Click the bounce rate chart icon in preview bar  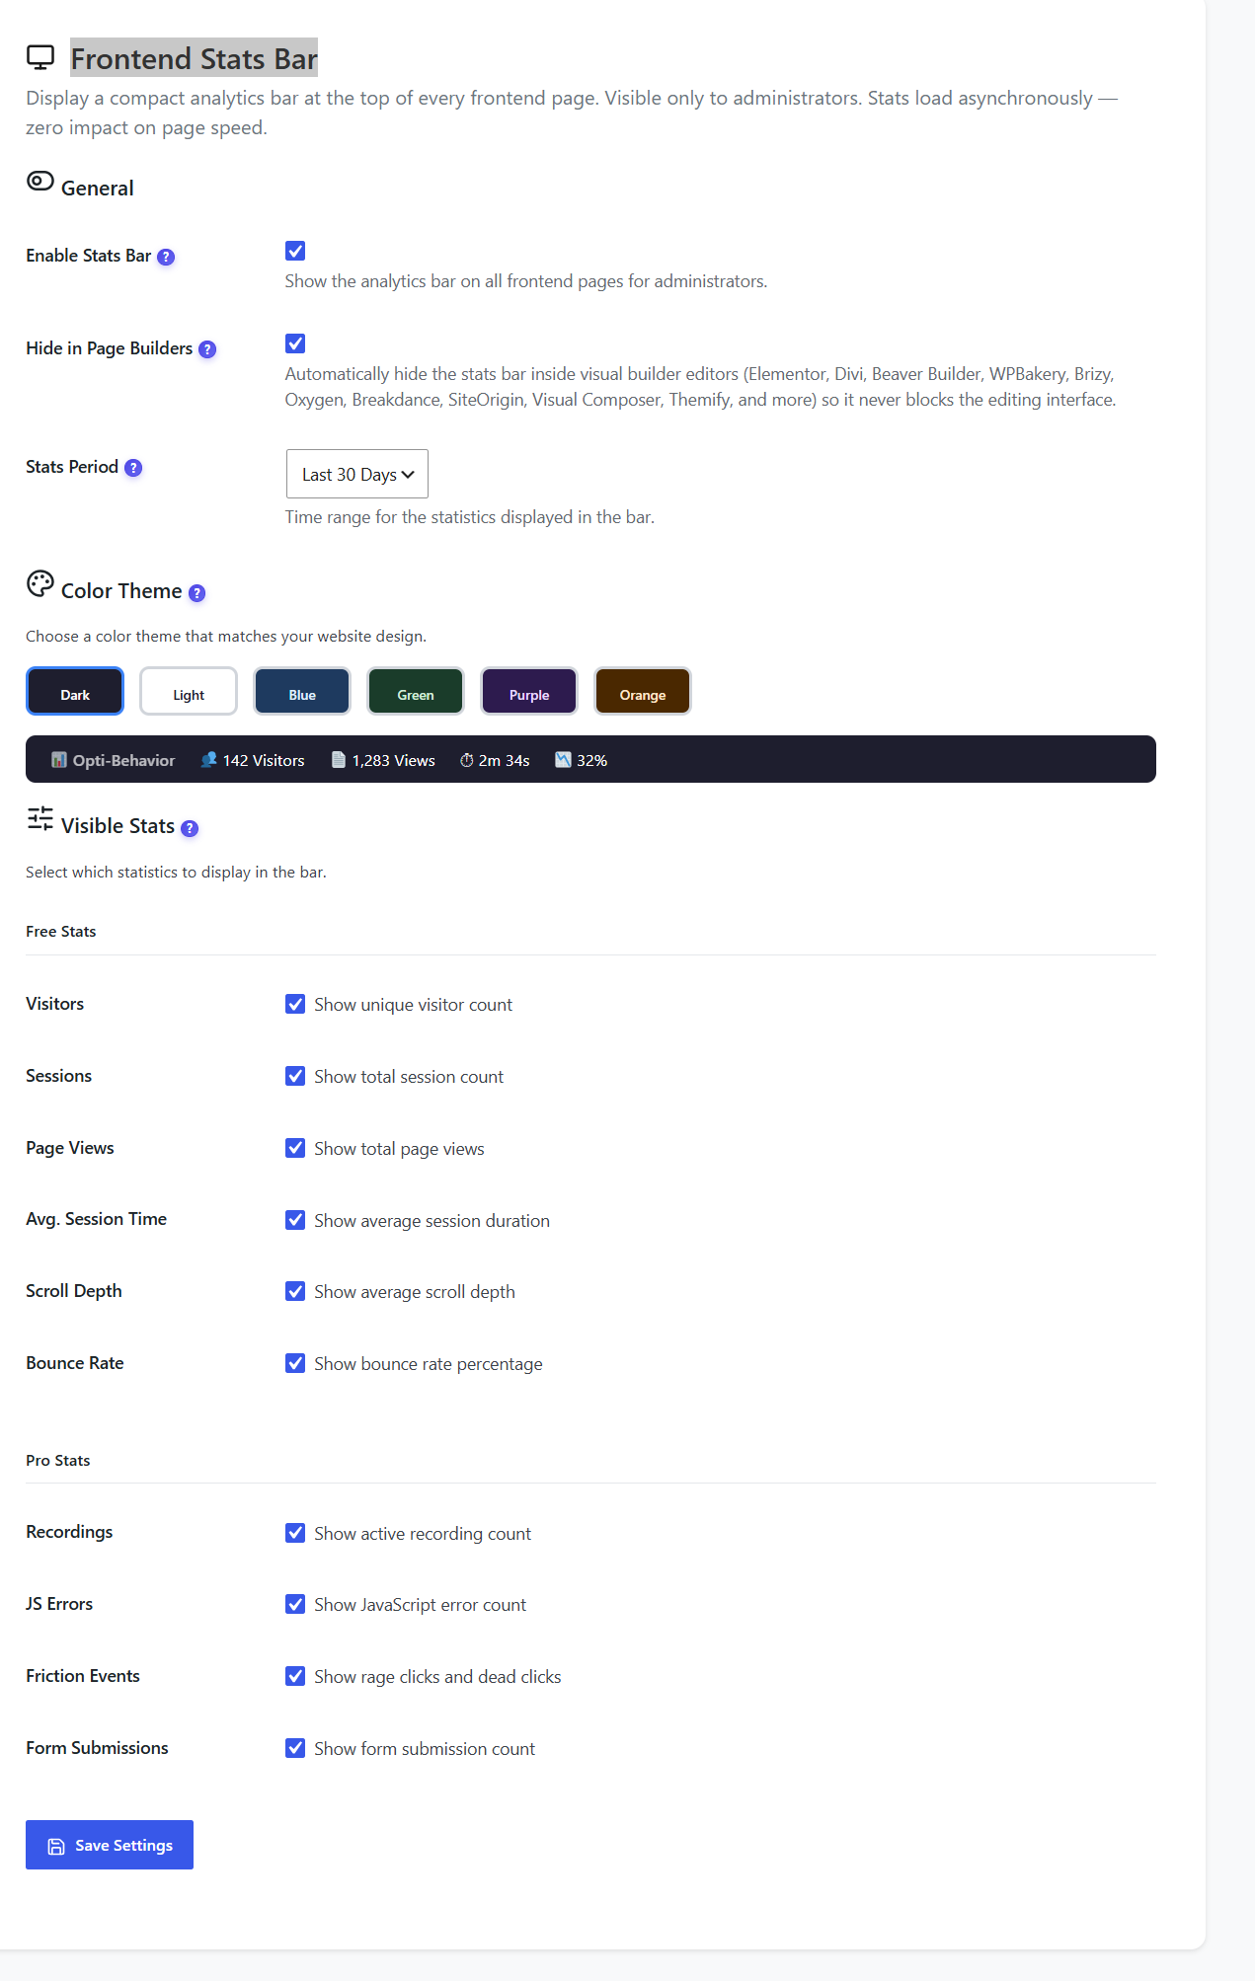pos(563,760)
